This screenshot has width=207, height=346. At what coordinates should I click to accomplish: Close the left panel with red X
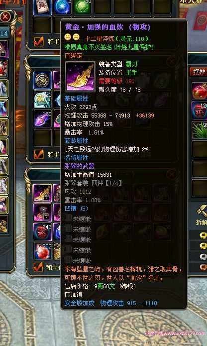pos(5,16)
